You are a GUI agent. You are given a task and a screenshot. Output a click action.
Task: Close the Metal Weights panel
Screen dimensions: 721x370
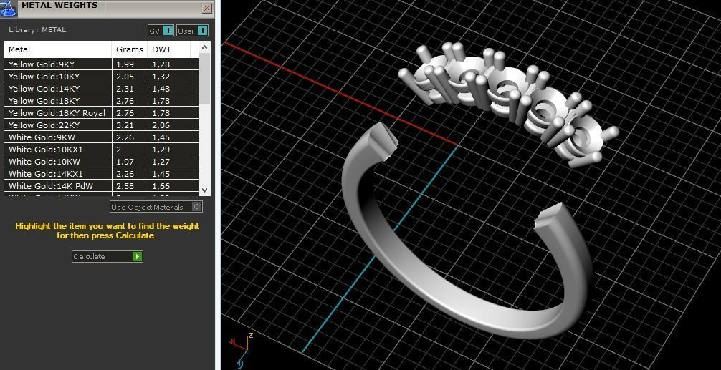[x=207, y=9]
